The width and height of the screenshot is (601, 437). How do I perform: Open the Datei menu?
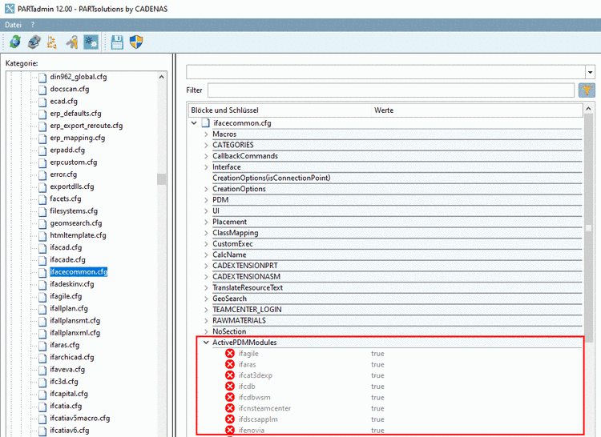coord(13,25)
